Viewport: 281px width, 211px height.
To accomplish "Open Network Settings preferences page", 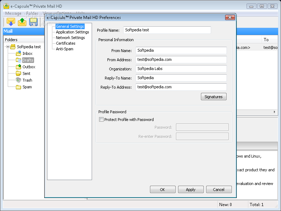I will (x=70, y=38).
